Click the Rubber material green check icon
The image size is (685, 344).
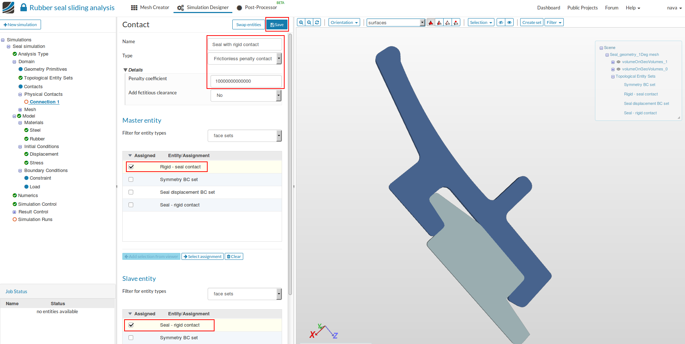click(x=26, y=139)
